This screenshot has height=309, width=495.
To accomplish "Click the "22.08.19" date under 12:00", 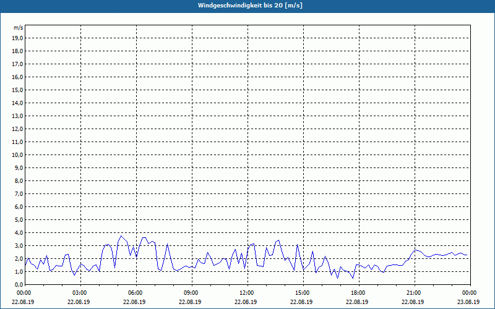I will point(246,302).
